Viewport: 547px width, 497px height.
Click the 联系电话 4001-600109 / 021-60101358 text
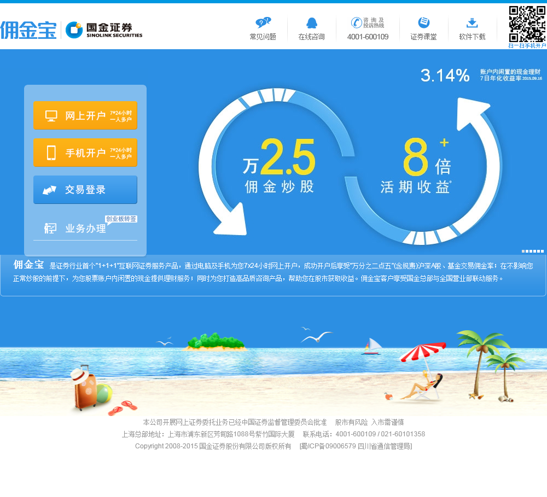pyautogui.click(x=364, y=434)
